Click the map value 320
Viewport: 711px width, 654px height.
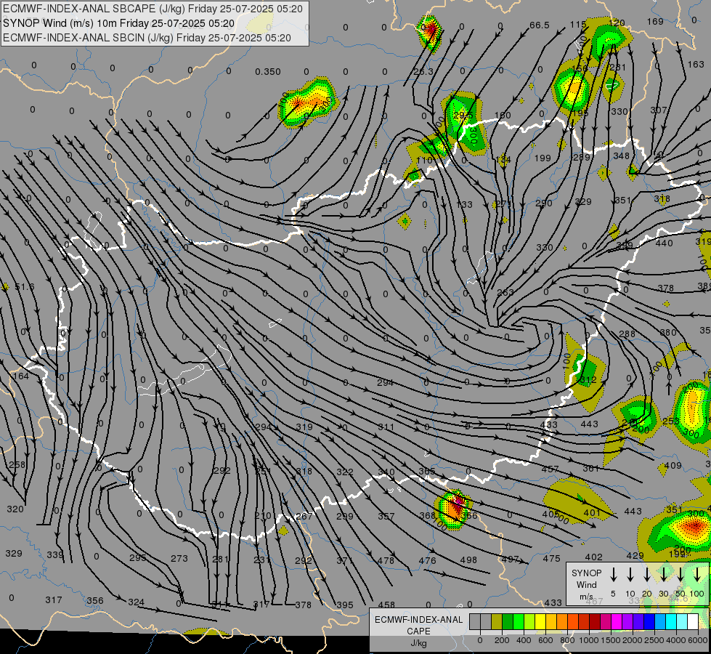coord(15,509)
